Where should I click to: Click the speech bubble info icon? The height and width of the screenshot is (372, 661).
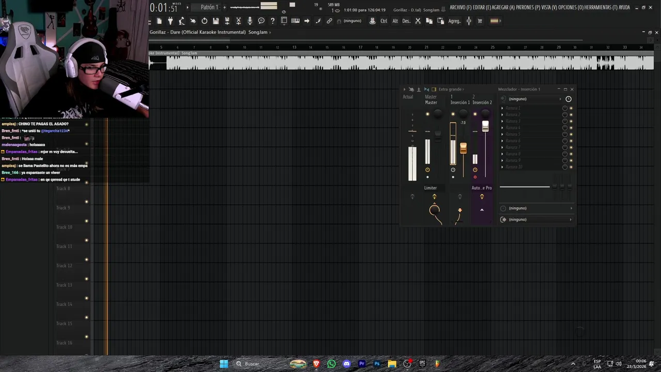pos(261,21)
